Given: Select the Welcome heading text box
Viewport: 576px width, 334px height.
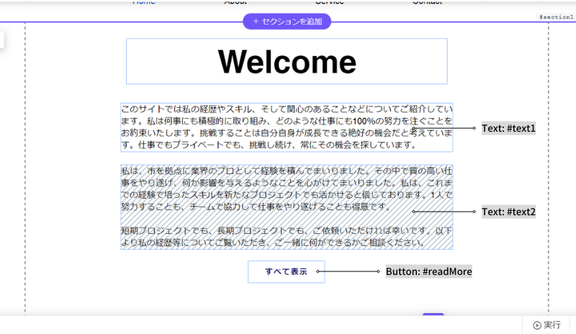Looking at the screenshot, I should pyautogui.click(x=287, y=61).
